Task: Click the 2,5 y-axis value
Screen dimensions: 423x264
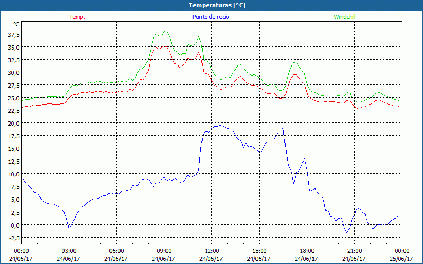Action: (x=15, y=212)
